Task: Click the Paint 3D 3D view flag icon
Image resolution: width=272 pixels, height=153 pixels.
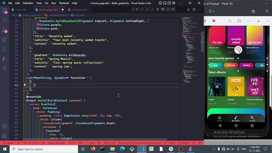Action: point(239,21)
